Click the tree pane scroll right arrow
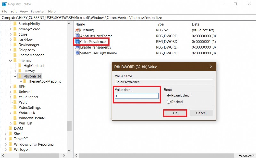The width and height of the screenshot is (256, 158). (x=64, y=155)
